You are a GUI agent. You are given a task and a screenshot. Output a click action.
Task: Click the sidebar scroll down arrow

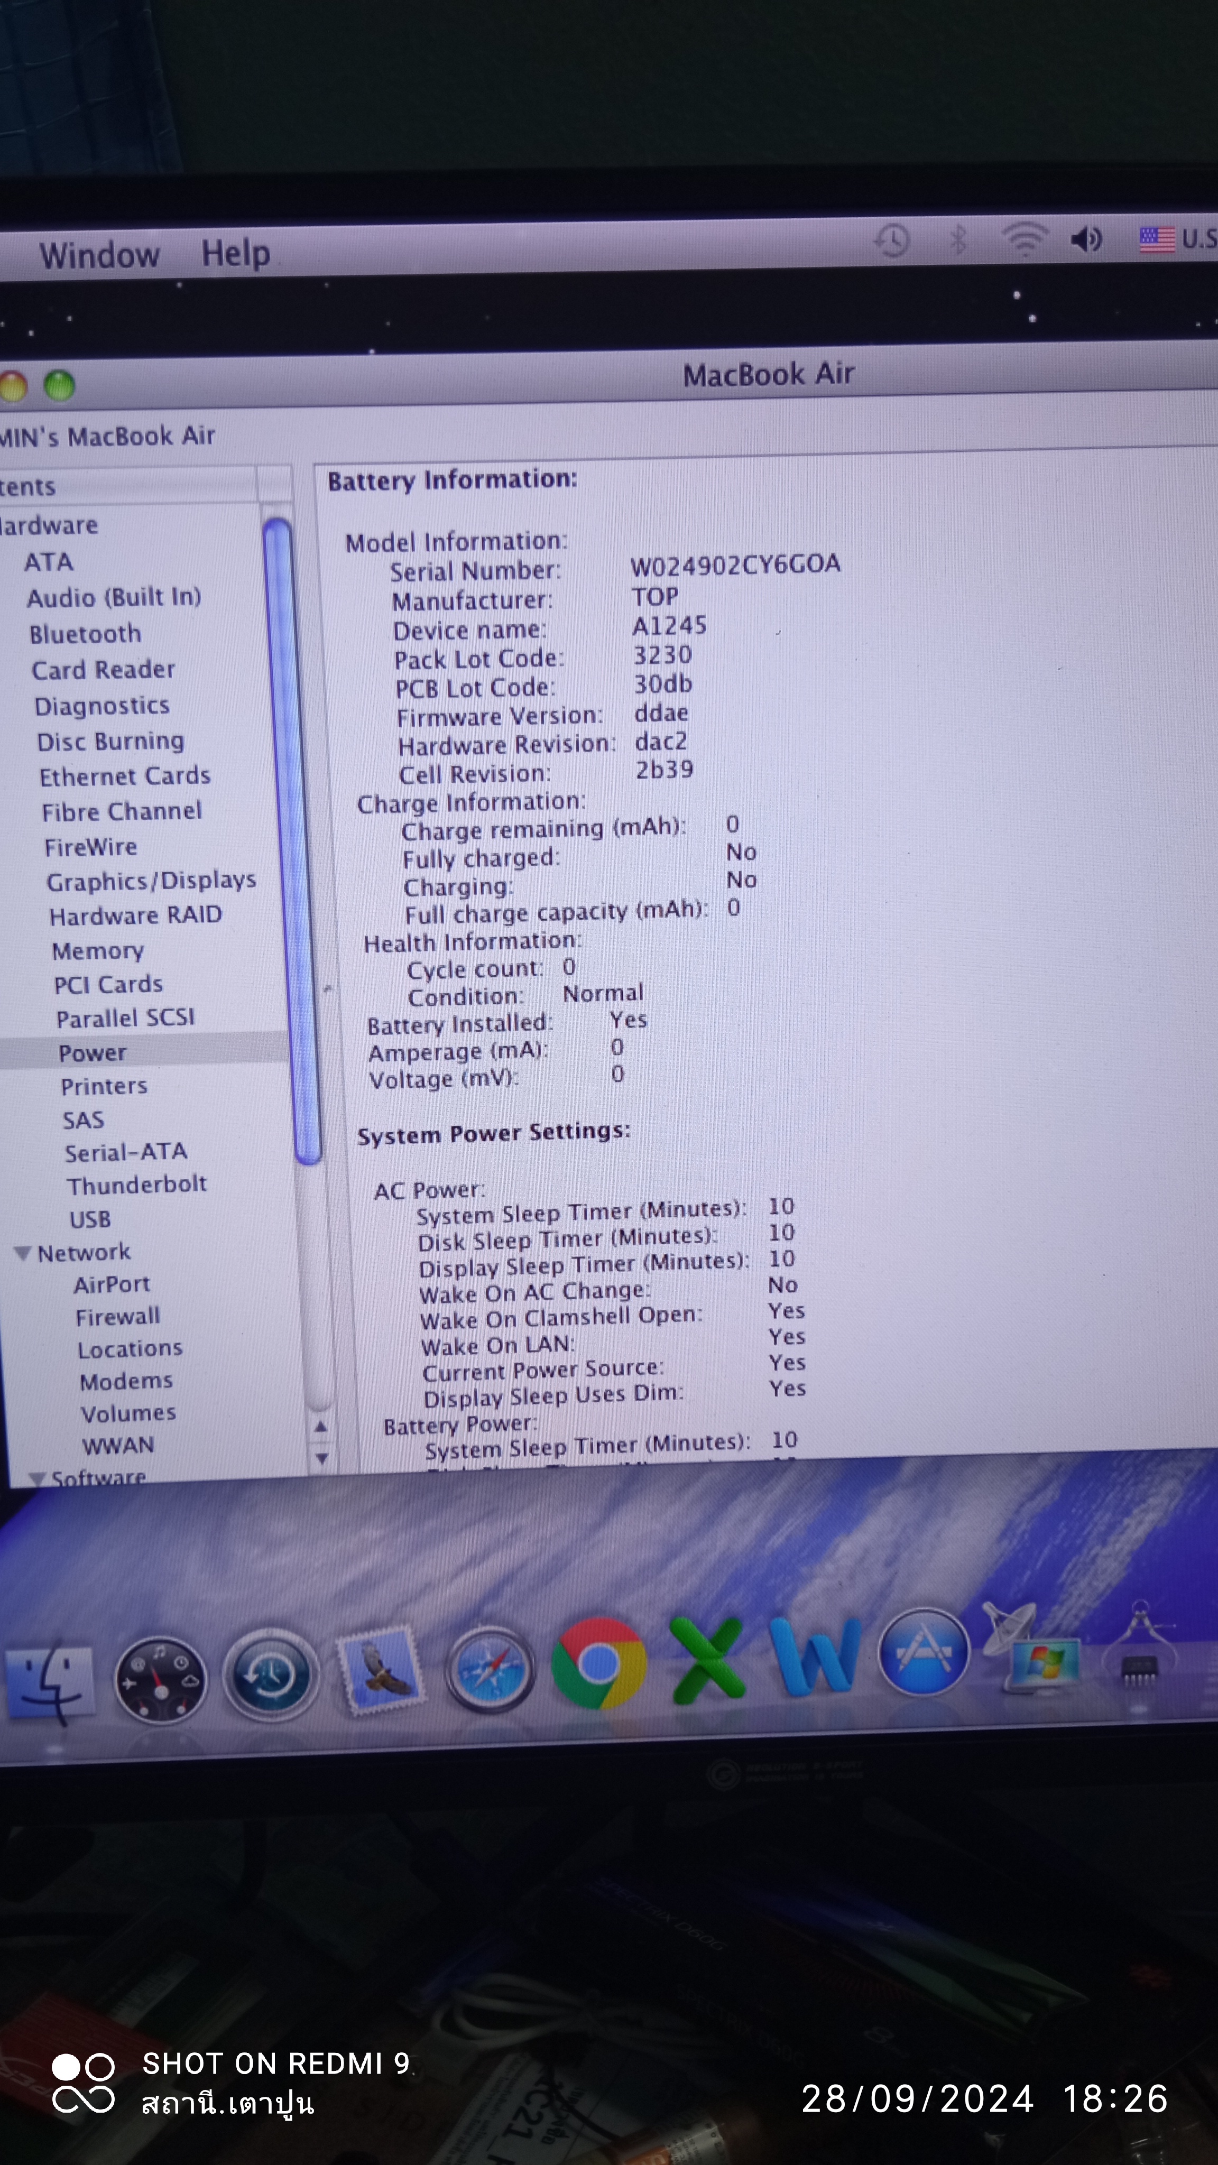point(322,1458)
